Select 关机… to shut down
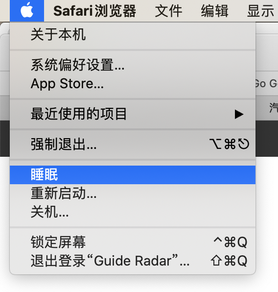Image resolution: width=278 pixels, height=292 pixels. pos(133,212)
